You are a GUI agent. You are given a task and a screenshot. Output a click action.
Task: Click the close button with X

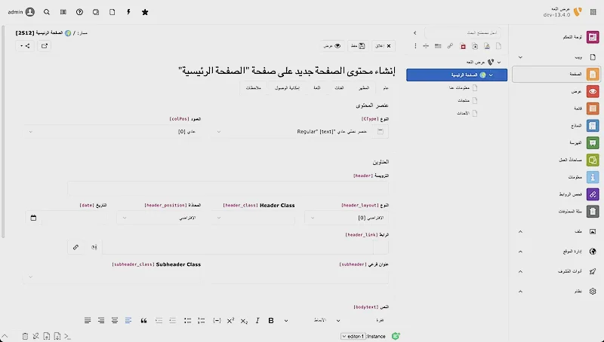click(x=384, y=46)
